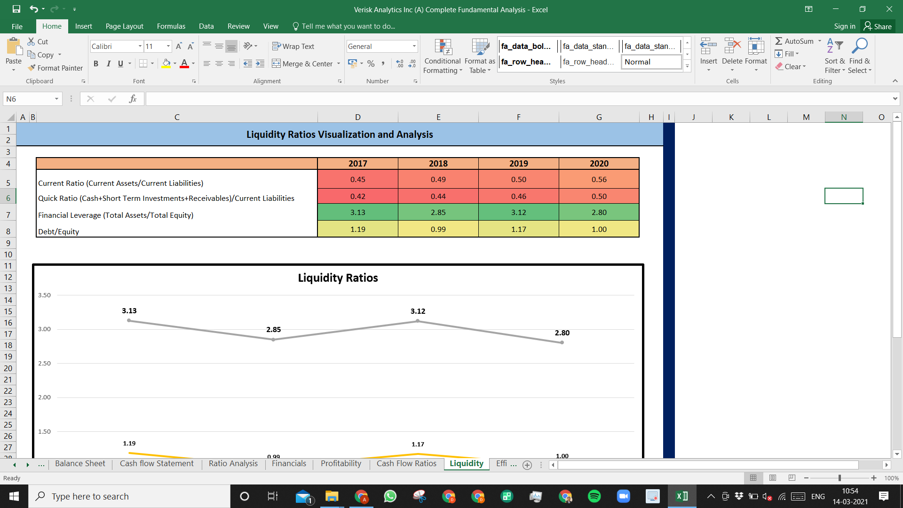Toggle Center horizontal alignment
The height and width of the screenshot is (508, 903).
[x=219, y=63]
